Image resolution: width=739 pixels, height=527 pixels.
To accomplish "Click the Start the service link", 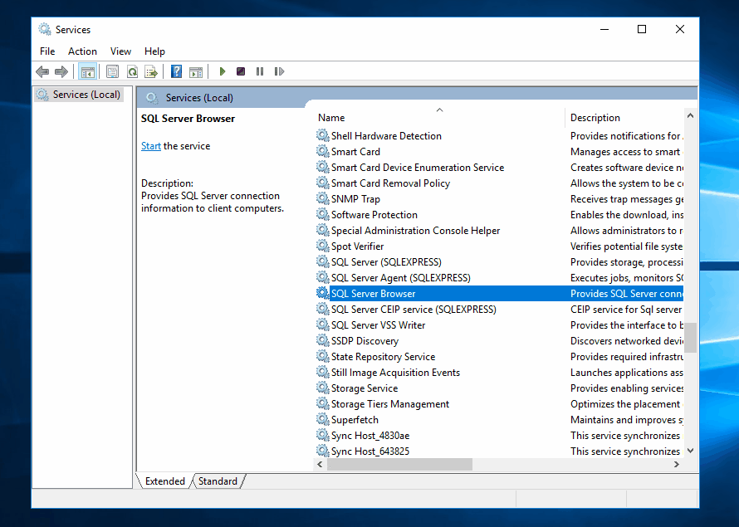I will coord(151,146).
